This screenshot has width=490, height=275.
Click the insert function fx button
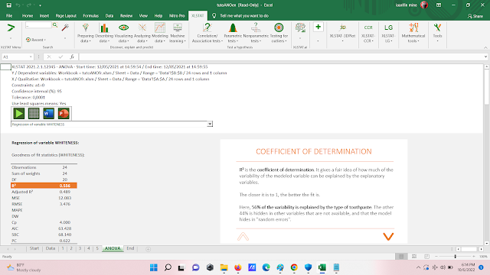(72, 57)
